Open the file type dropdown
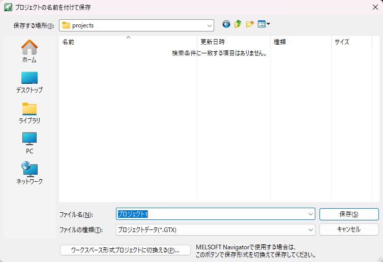Image resolution: width=383 pixels, height=262 pixels. pos(310,230)
